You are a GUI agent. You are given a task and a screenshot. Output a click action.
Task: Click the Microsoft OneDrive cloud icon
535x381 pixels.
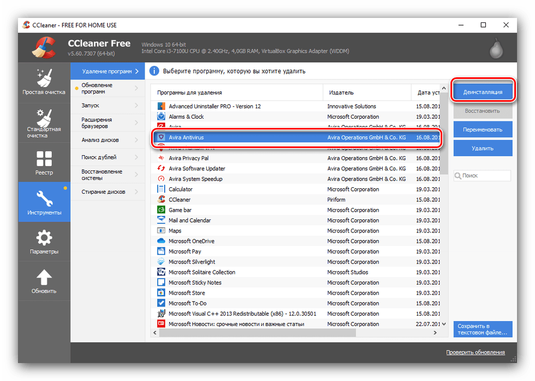tap(161, 241)
